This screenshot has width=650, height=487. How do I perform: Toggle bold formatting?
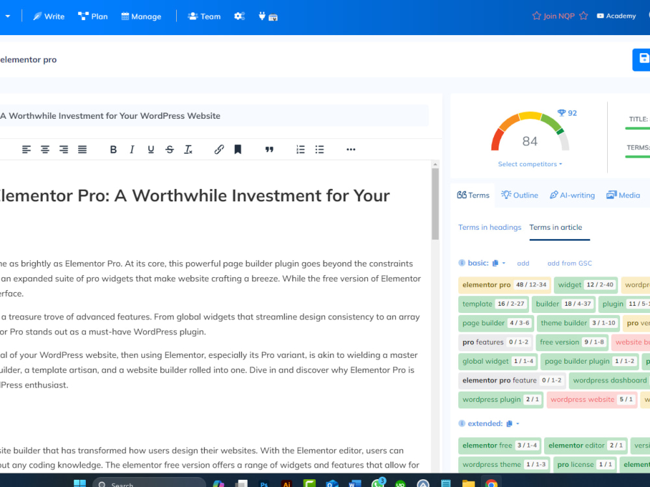point(113,149)
